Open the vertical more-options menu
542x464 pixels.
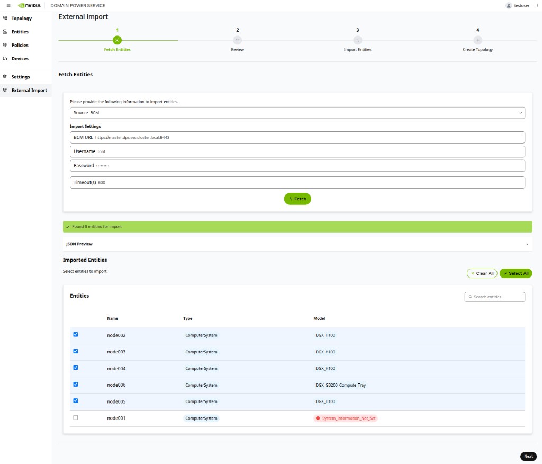click(537, 5)
